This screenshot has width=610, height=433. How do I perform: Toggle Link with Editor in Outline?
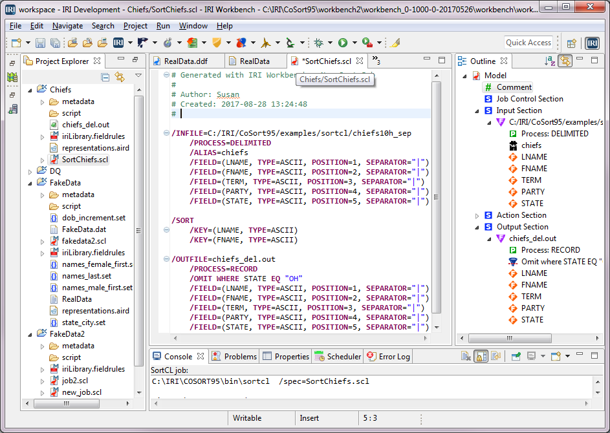(x=565, y=61)
